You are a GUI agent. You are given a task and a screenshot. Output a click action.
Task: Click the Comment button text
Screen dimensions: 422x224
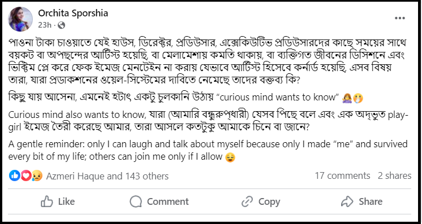click(x=167, y=201)
